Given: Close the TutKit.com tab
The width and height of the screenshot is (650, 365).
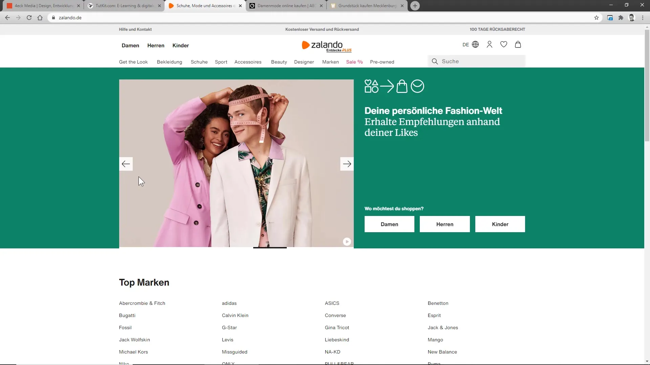Looking at the screenshot, I should pyautogui.click(x=159, y=6).
